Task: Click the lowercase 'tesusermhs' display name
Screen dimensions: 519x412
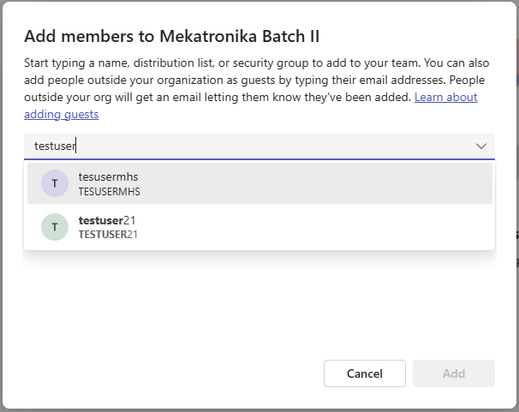Action: (108, 176)
